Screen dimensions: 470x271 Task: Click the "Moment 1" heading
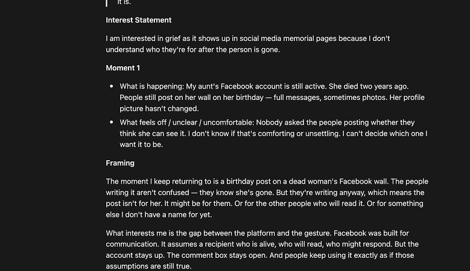tap(123, 68)
